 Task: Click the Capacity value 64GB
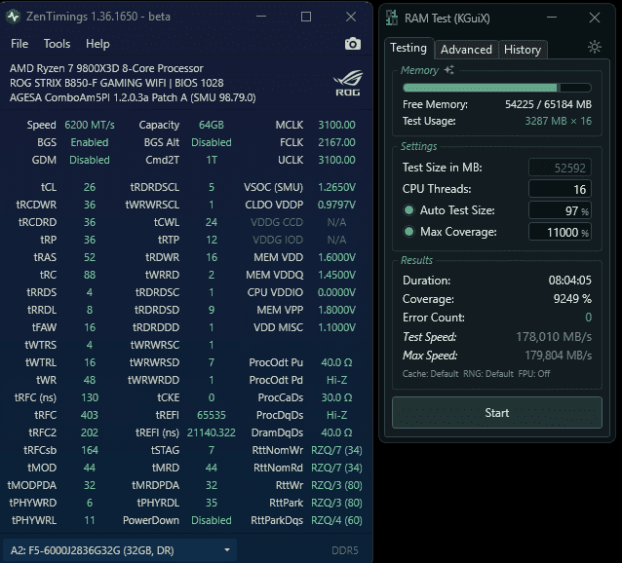click(212, 125)
